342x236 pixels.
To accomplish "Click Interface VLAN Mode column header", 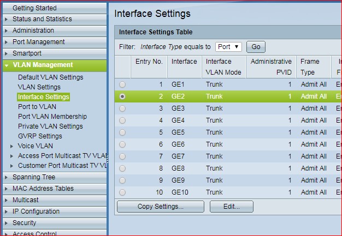I will (223, 67).
